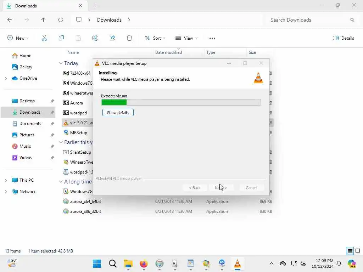The image size is (363, 272).
Task: Expand the Network tree node
Action: click(x=6, y=192)
